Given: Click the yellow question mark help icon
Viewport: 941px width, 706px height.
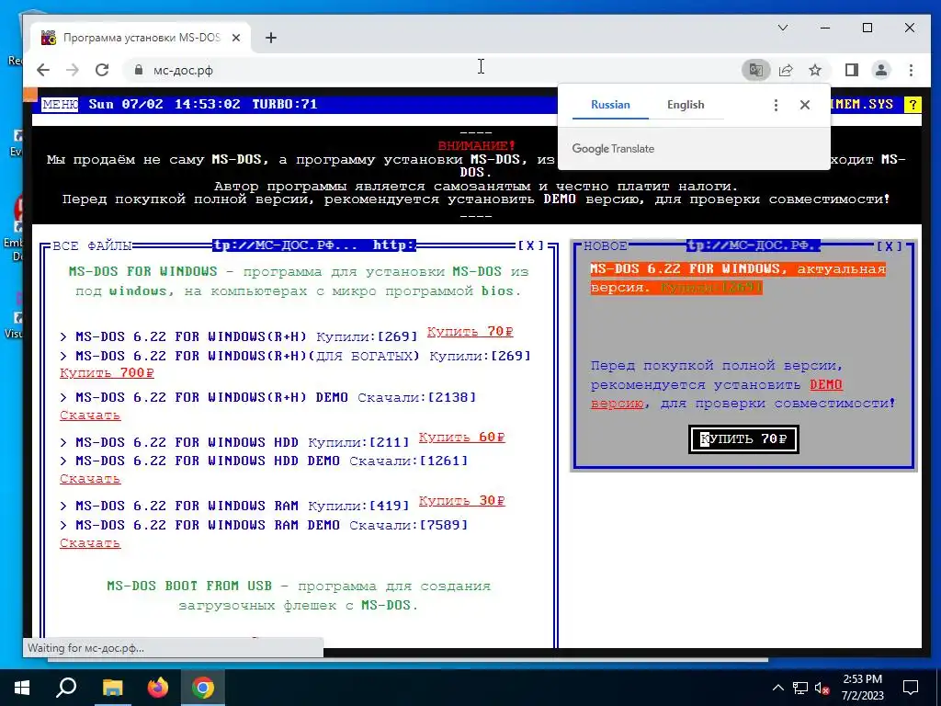Looking at the screenshot, I should click(x=913, y=105).
